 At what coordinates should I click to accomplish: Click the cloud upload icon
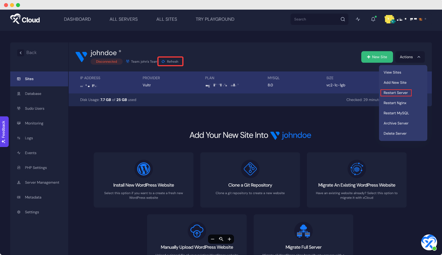coord(197,231)
